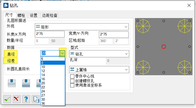The image size is (196, 108).
Task: Choose diameter 24 from the list
Action: [53, 91]
